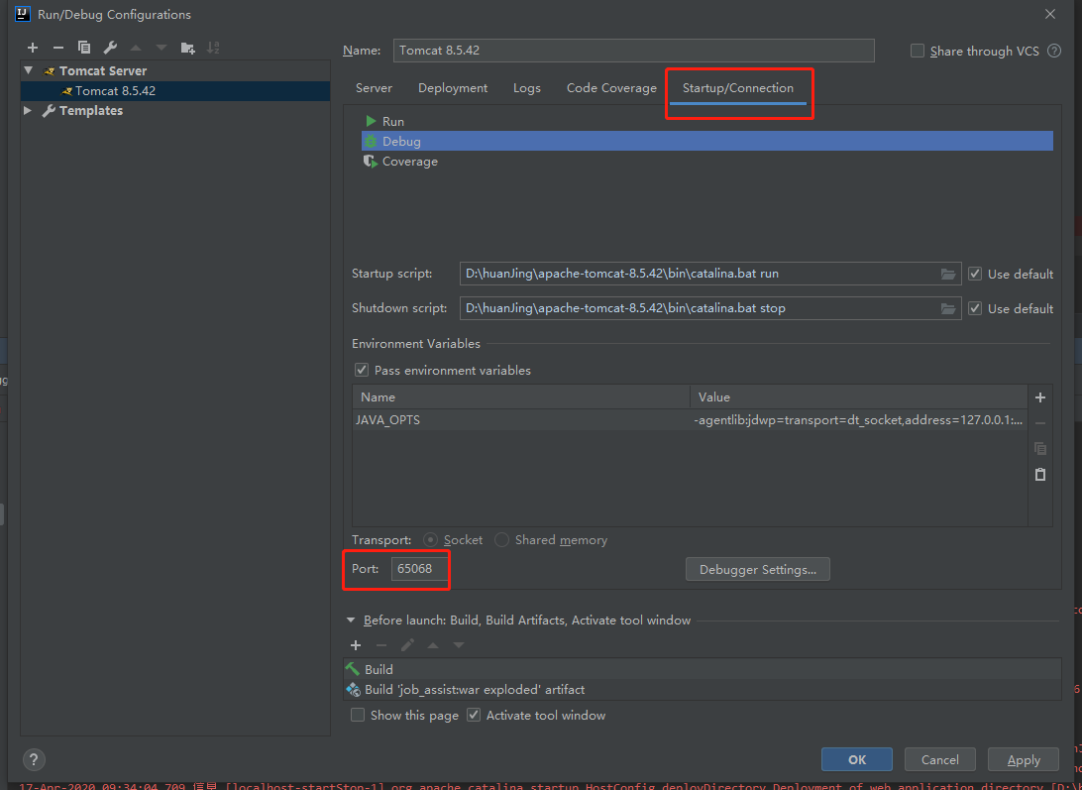
Task: Move Before launch task up arrow
Action: (x=433, y=645)
